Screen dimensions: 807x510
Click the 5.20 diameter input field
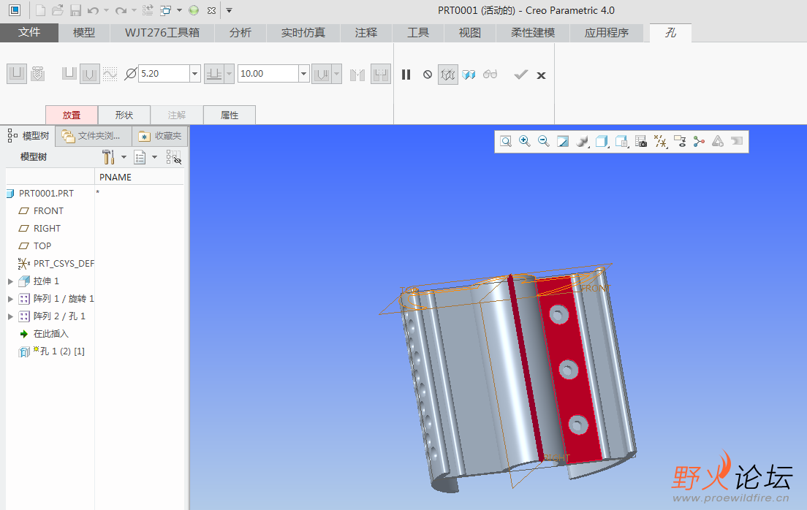click(x=164, y=74)
